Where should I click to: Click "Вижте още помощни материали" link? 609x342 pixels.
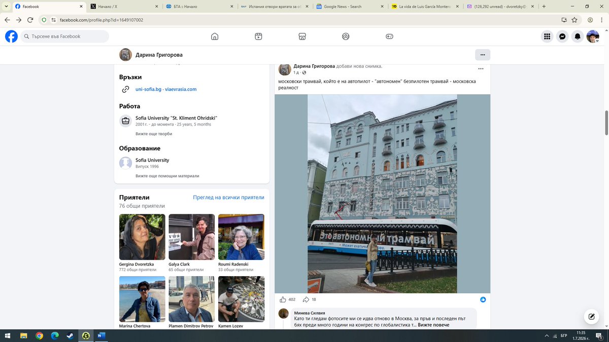click(167, 176)
